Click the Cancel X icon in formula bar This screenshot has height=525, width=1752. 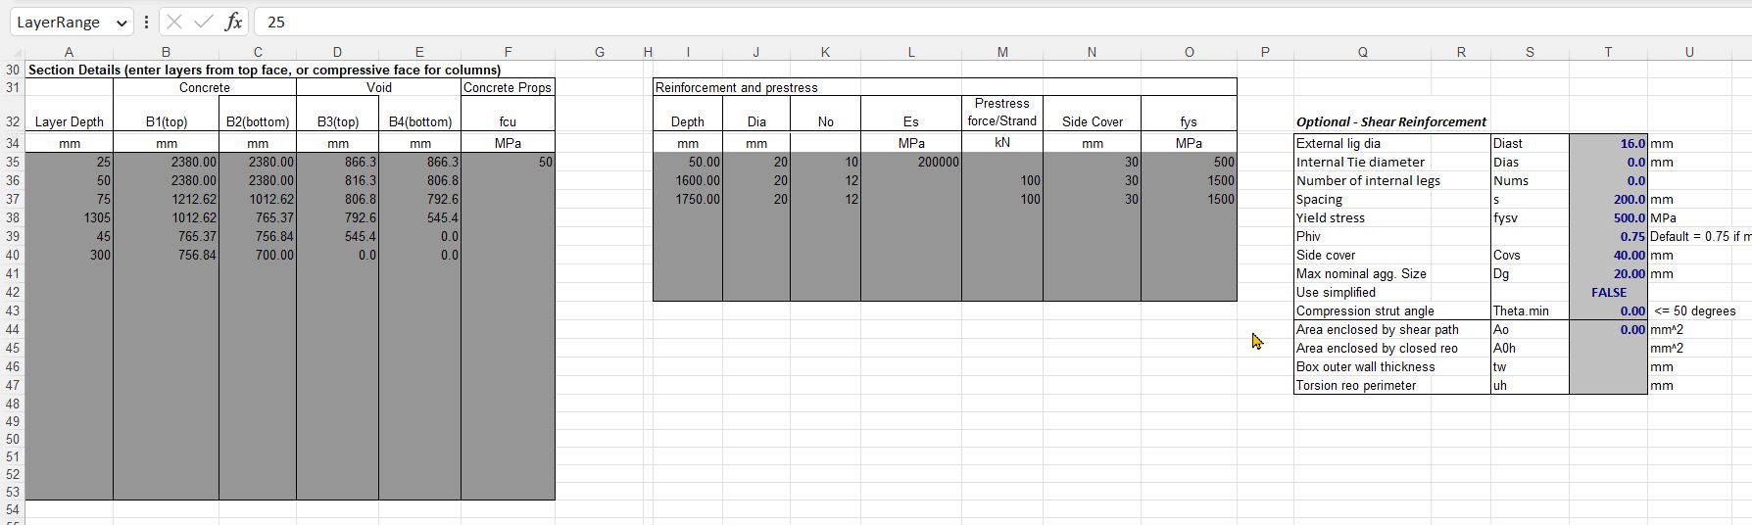[x=174, y=22]
